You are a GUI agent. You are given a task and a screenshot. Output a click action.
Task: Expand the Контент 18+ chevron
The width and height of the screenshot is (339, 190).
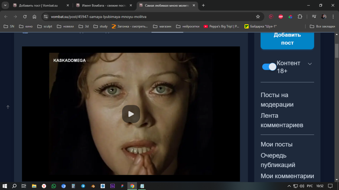pos(310,64)
